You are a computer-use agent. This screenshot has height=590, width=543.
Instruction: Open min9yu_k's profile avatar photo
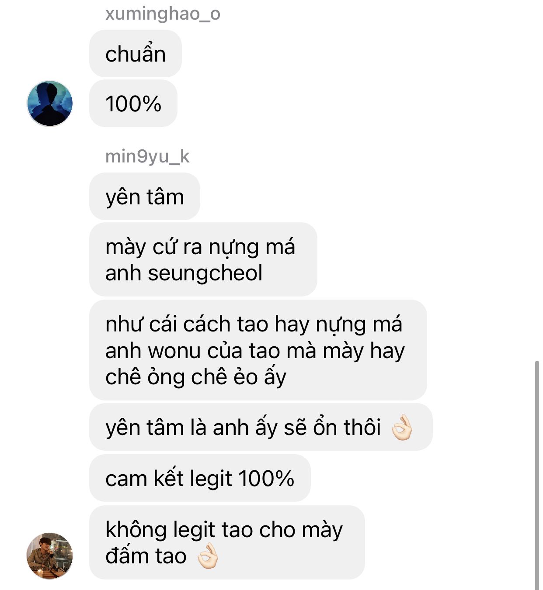click(50, 556)
